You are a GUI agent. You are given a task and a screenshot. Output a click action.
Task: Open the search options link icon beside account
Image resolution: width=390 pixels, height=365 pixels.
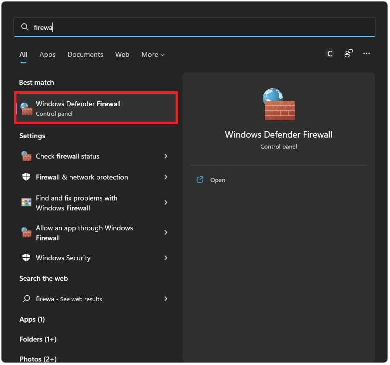click(349, 54)
